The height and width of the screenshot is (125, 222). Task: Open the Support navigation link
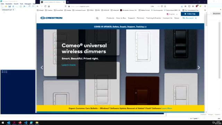click(131, 18)
